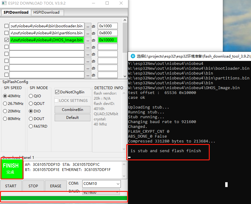Maximize the ESP32 Download Tool window
The height and width of the screenshot is (204, 251).
107,3
